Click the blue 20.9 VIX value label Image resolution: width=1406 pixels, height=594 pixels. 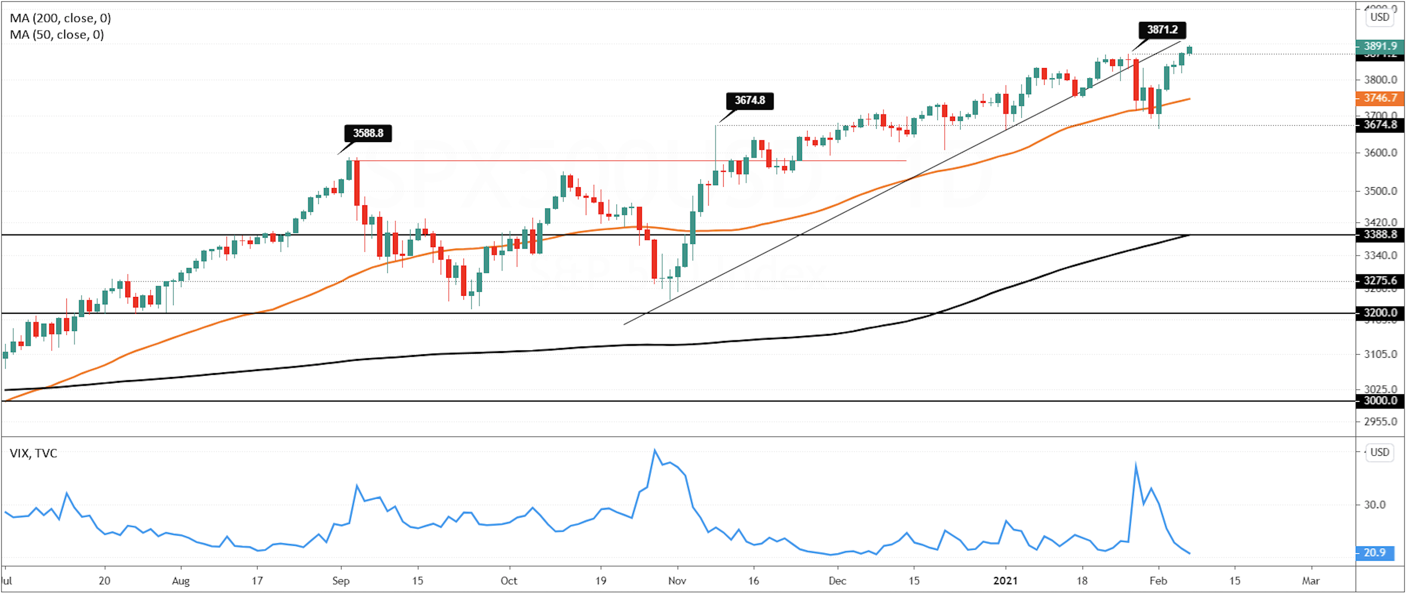point(1375,553)
